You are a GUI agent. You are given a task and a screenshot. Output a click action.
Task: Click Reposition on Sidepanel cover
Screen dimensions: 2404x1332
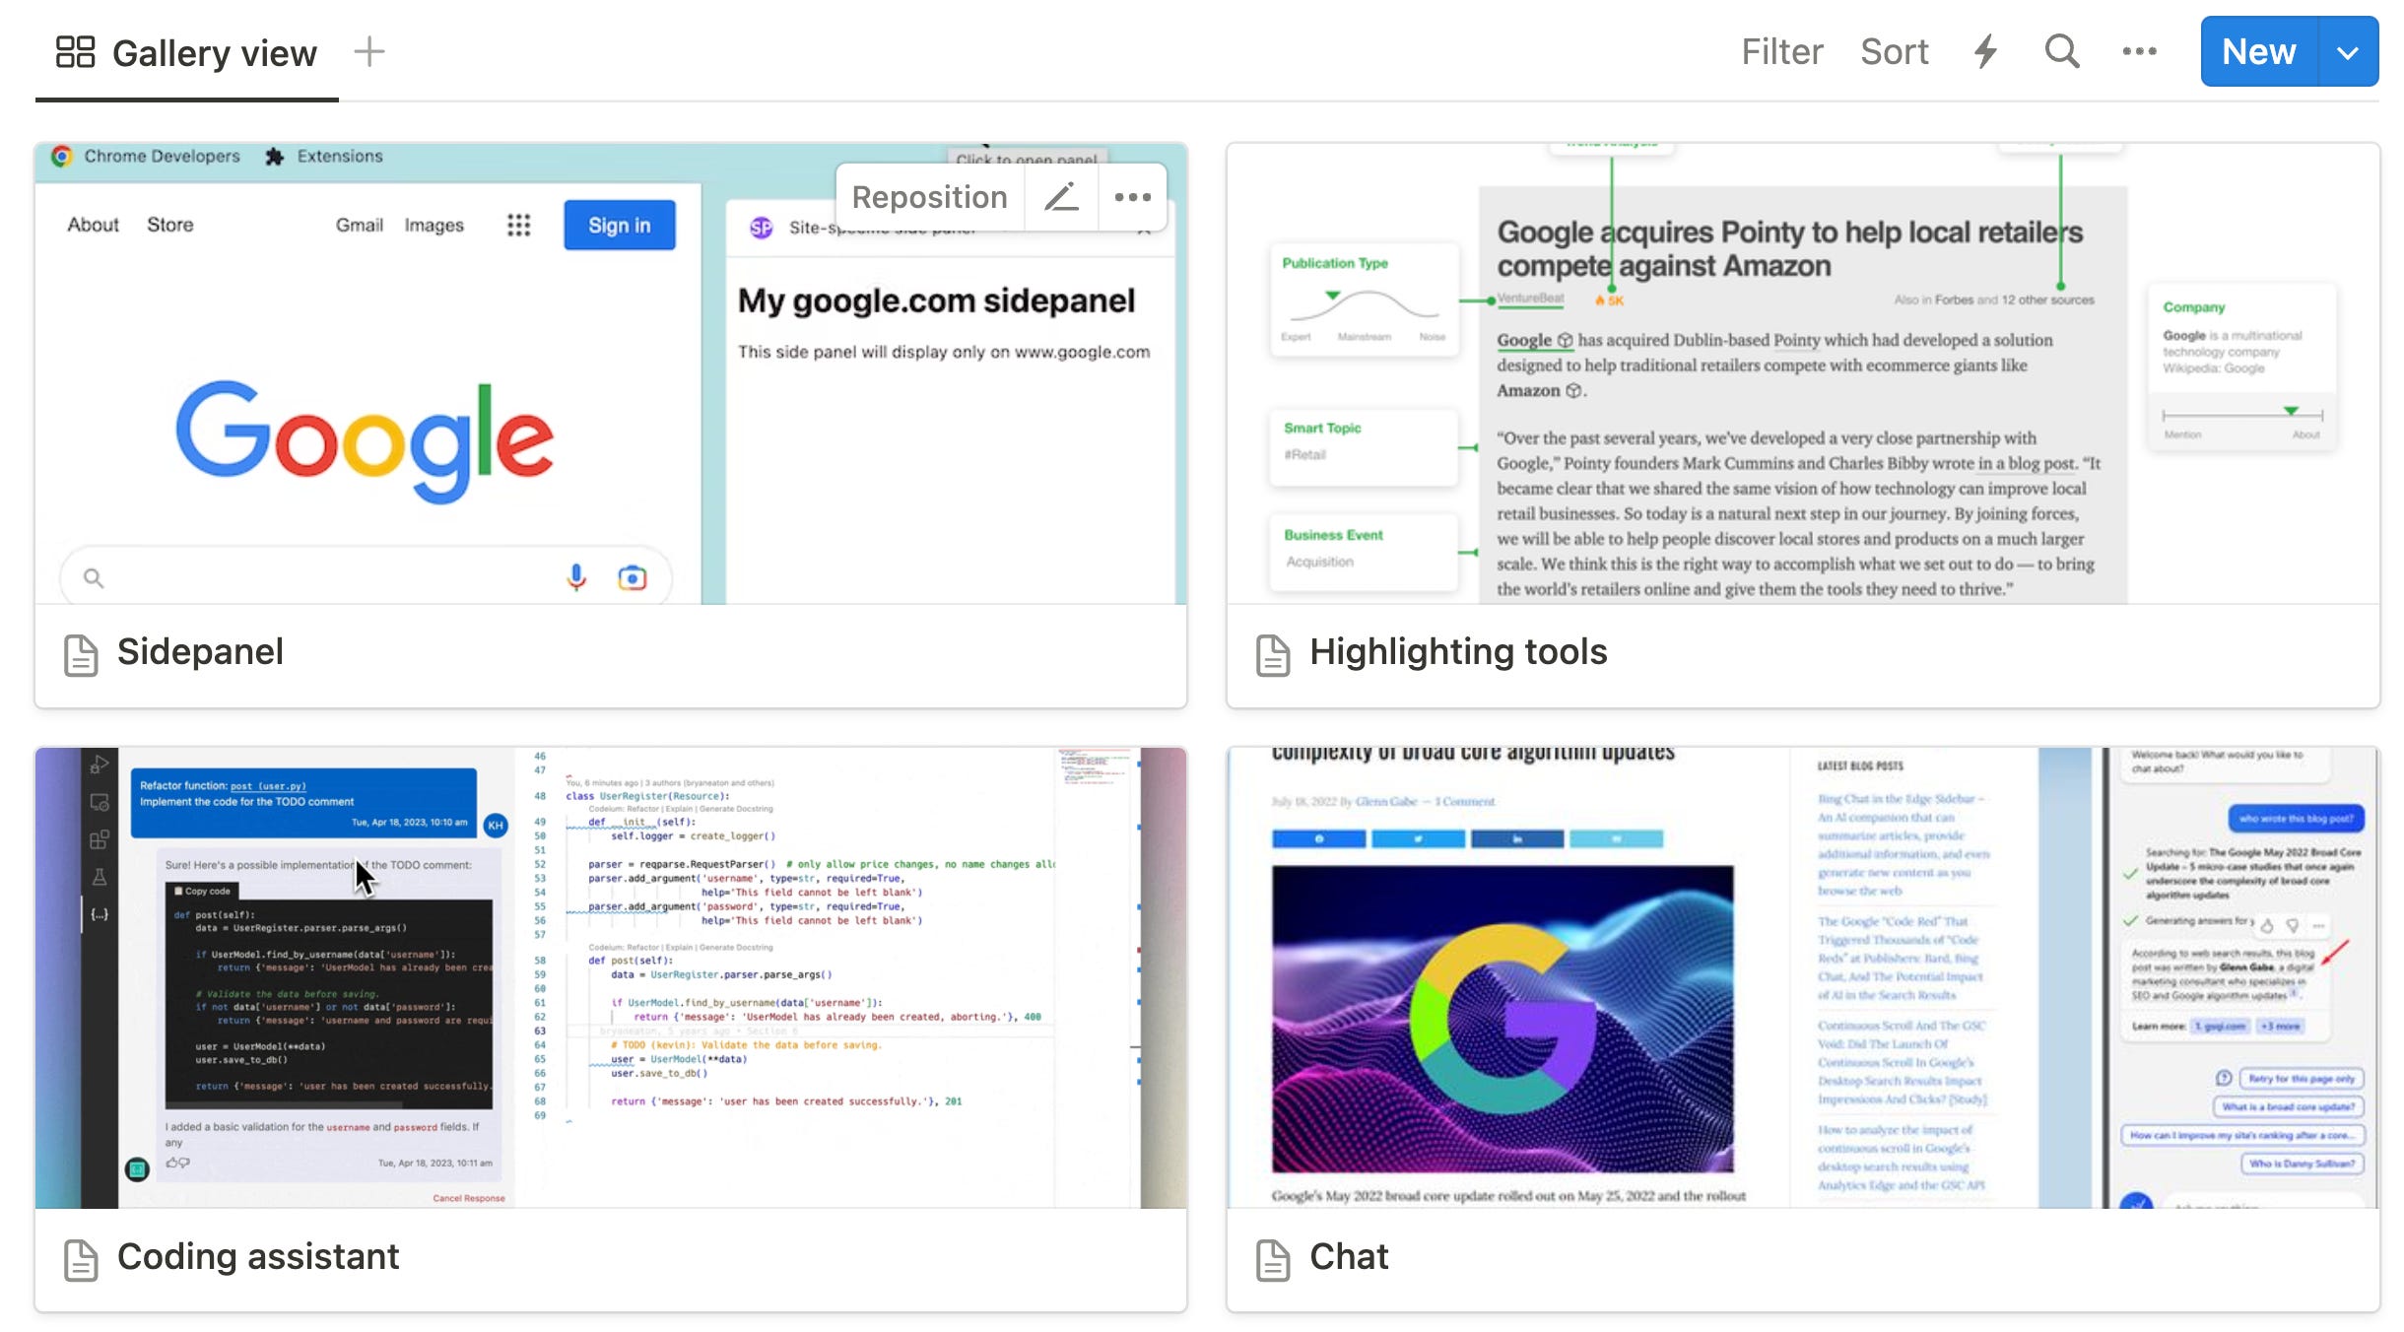click(x=929, y=197)
